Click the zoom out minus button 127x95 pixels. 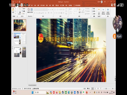(x=103, y=89)
